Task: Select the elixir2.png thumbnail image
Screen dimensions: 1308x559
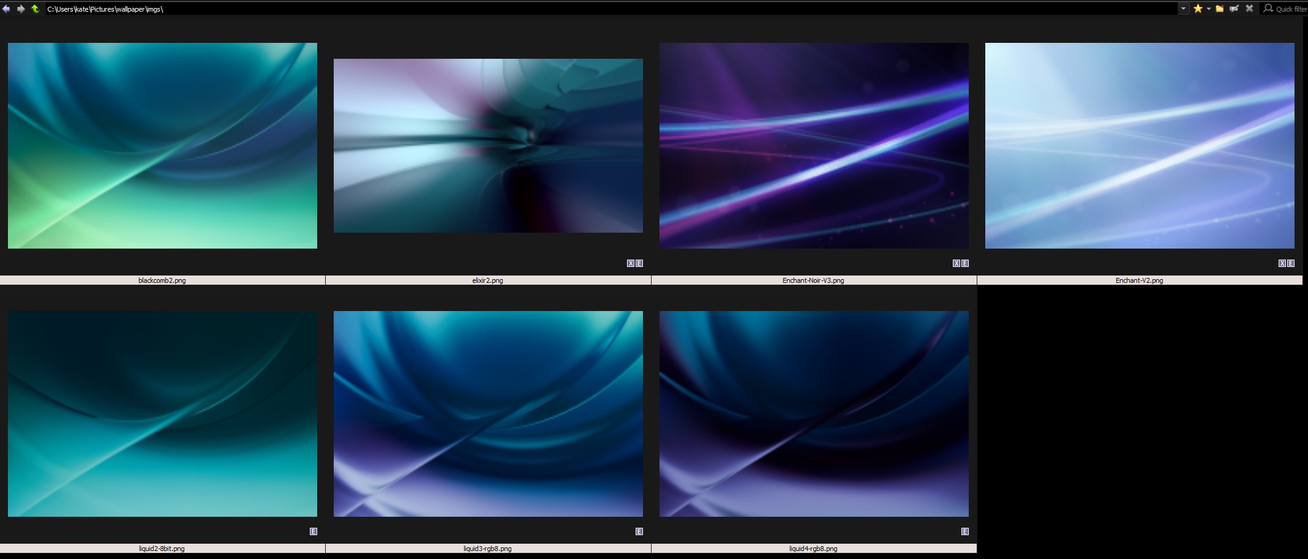Action: (488, 146)
